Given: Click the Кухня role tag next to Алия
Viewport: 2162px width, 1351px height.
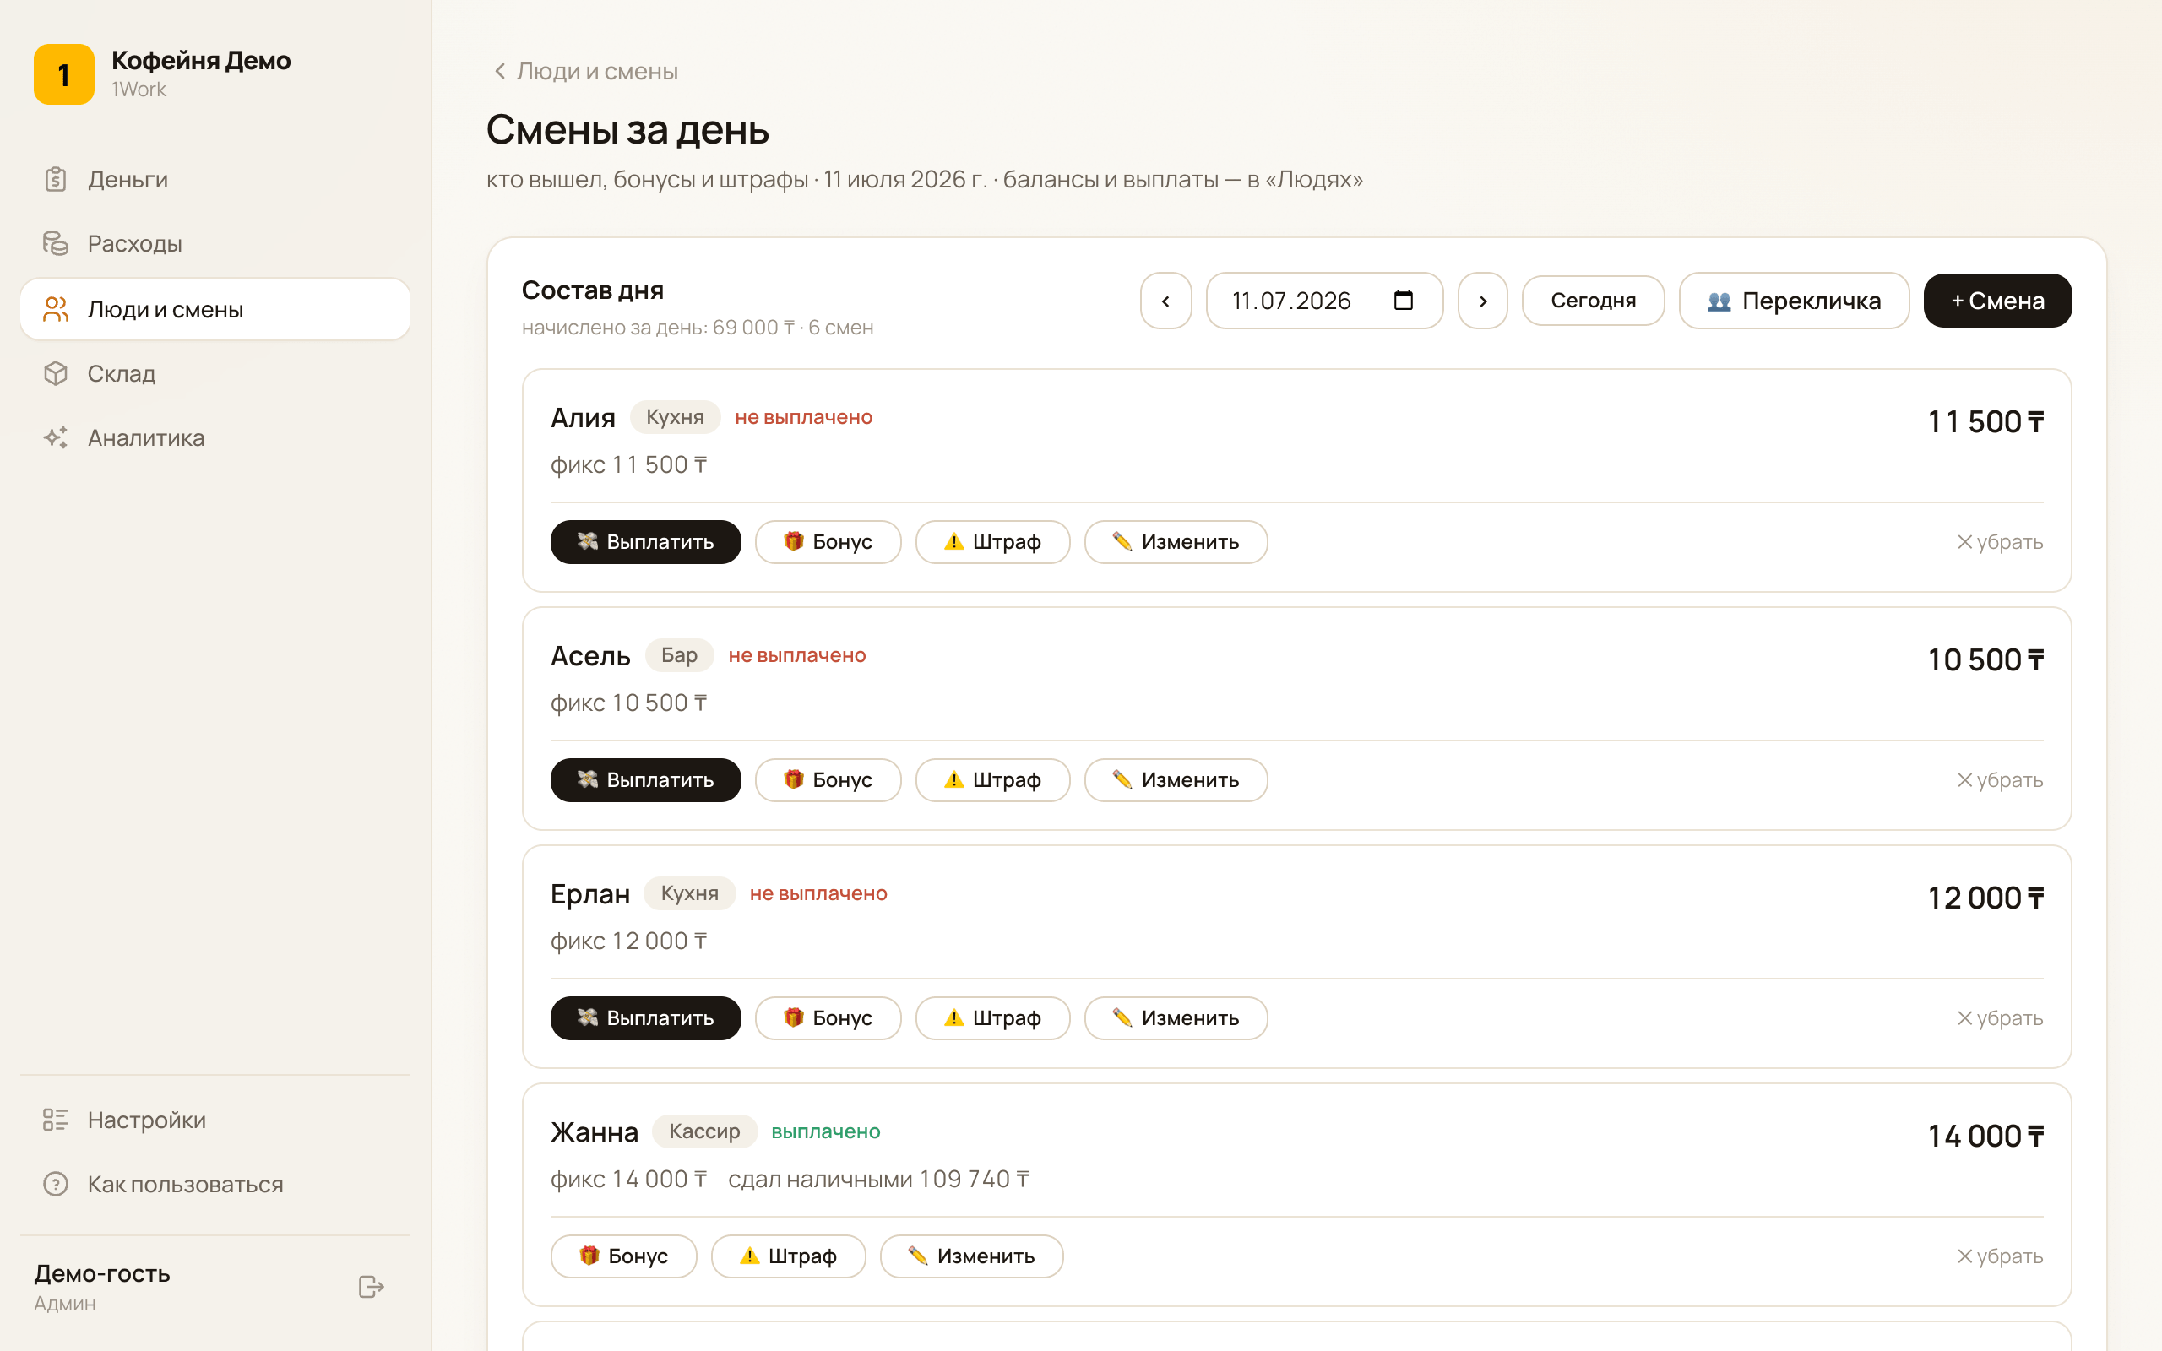Looking at the screenshot, I should point(675,417).
